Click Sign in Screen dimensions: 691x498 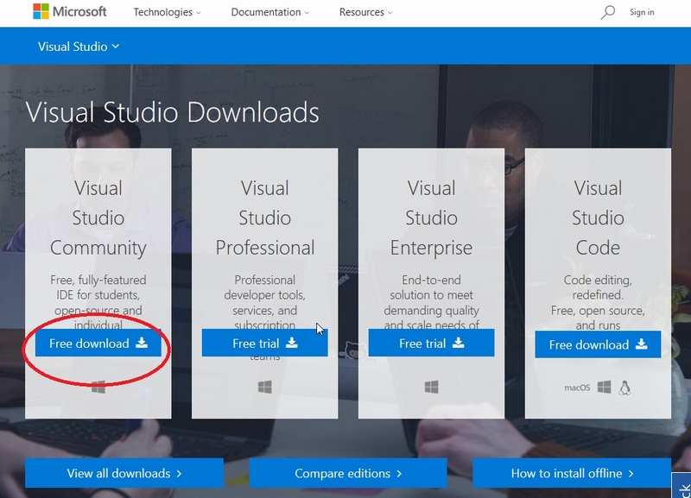(642, 12)
